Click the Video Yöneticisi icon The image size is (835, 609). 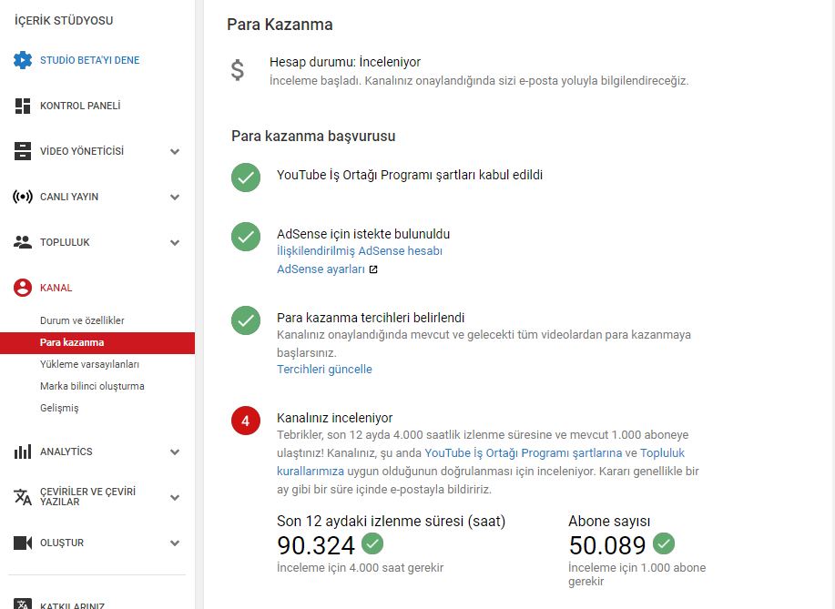coord(23,151)
